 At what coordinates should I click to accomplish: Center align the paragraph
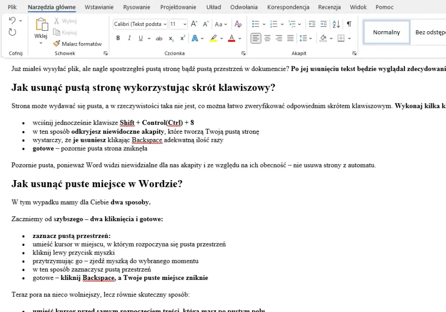tap(267, 38)
